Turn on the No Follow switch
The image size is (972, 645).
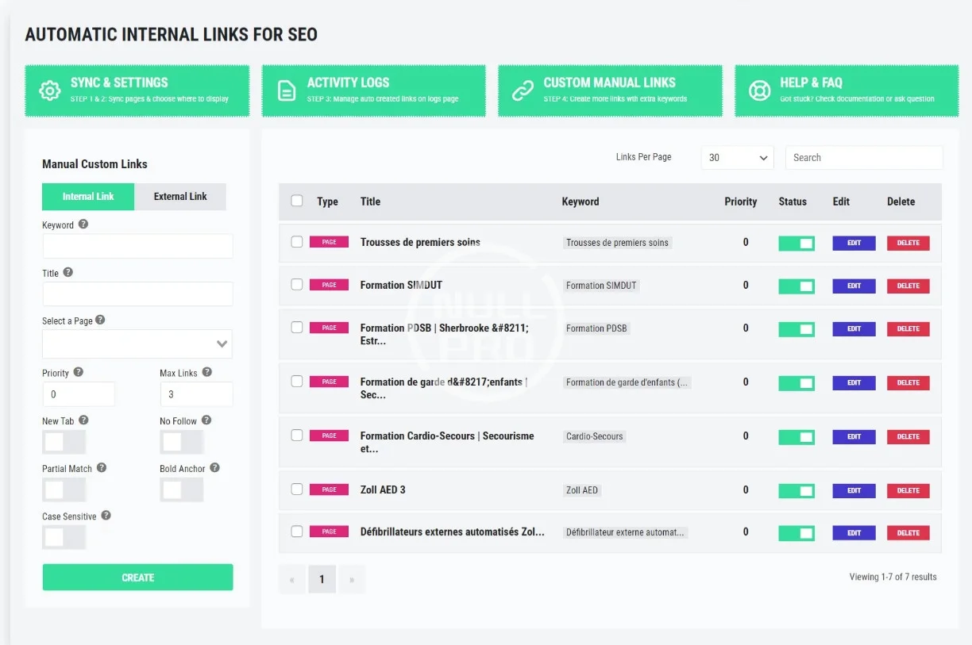coord(181,442)
